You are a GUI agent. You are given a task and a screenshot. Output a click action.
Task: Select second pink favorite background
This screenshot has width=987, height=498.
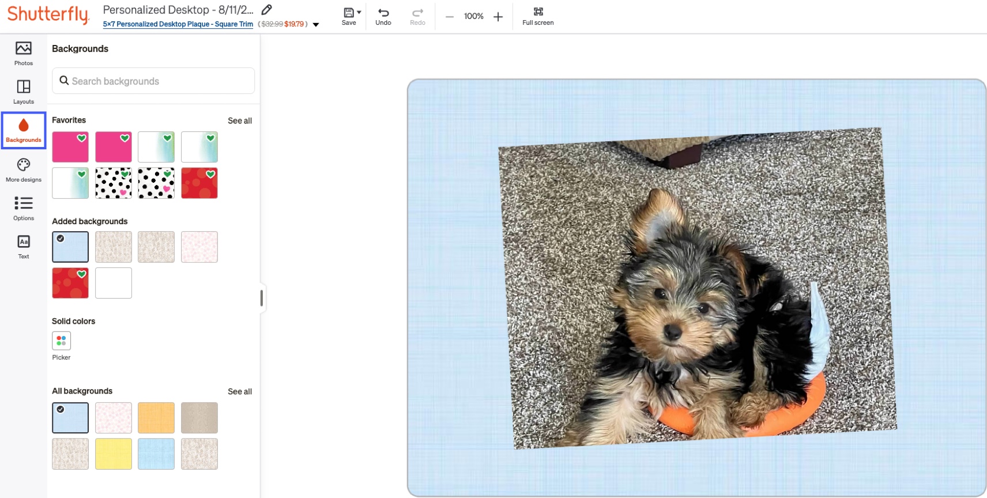pyautogui.click(x=113, y=147)
